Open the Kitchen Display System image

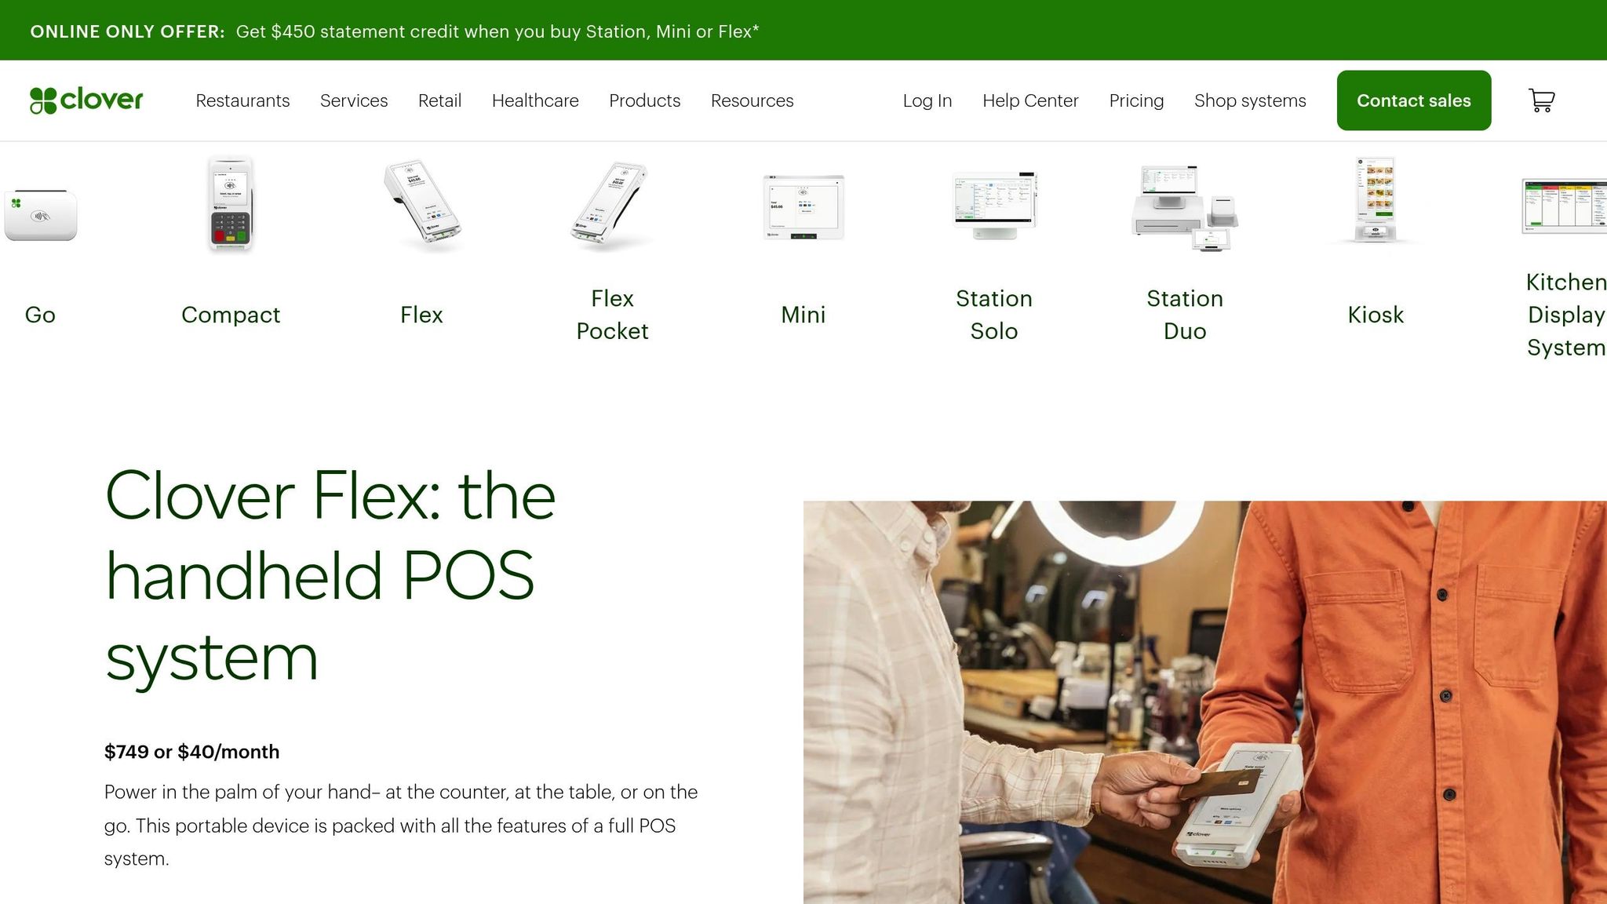[1564, 206]
